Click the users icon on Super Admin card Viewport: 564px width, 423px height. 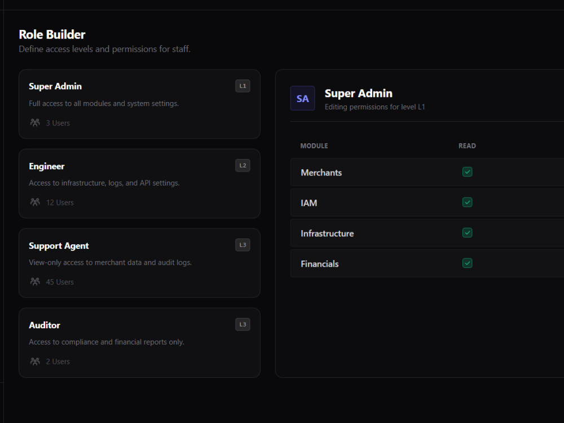(x=35, y=122)
